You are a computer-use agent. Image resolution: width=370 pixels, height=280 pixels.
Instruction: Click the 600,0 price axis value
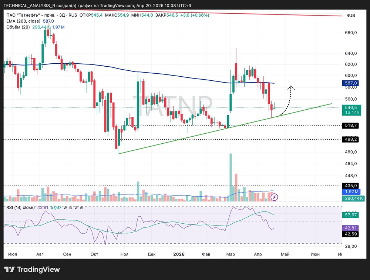pyautogui.click(x=351, y=76)
